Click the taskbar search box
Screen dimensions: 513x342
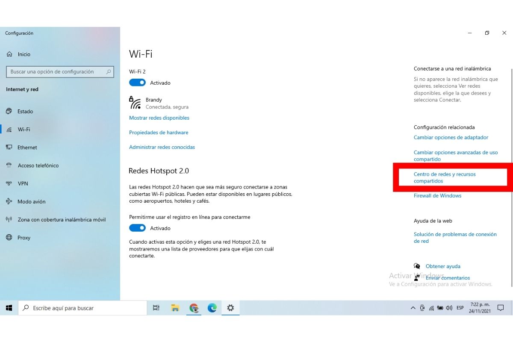83,308
